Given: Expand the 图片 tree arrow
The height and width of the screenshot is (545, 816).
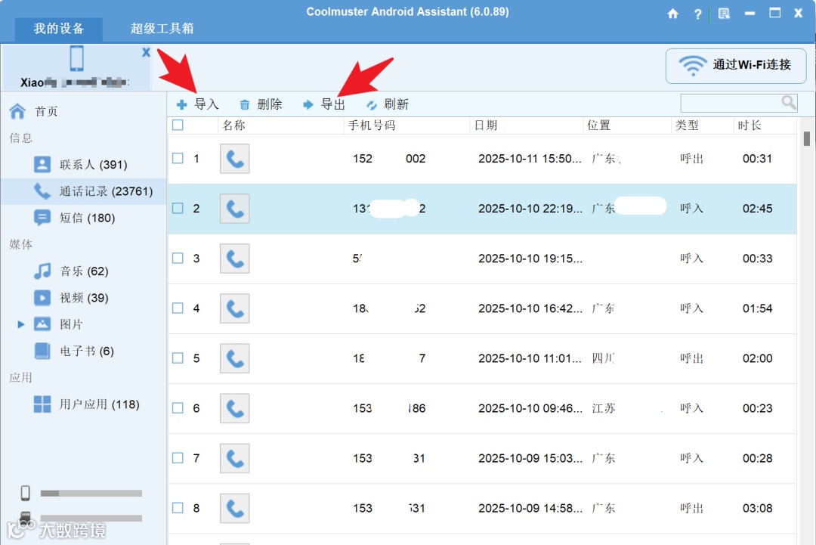Looking at the screenshot, I should coord(21,324).
